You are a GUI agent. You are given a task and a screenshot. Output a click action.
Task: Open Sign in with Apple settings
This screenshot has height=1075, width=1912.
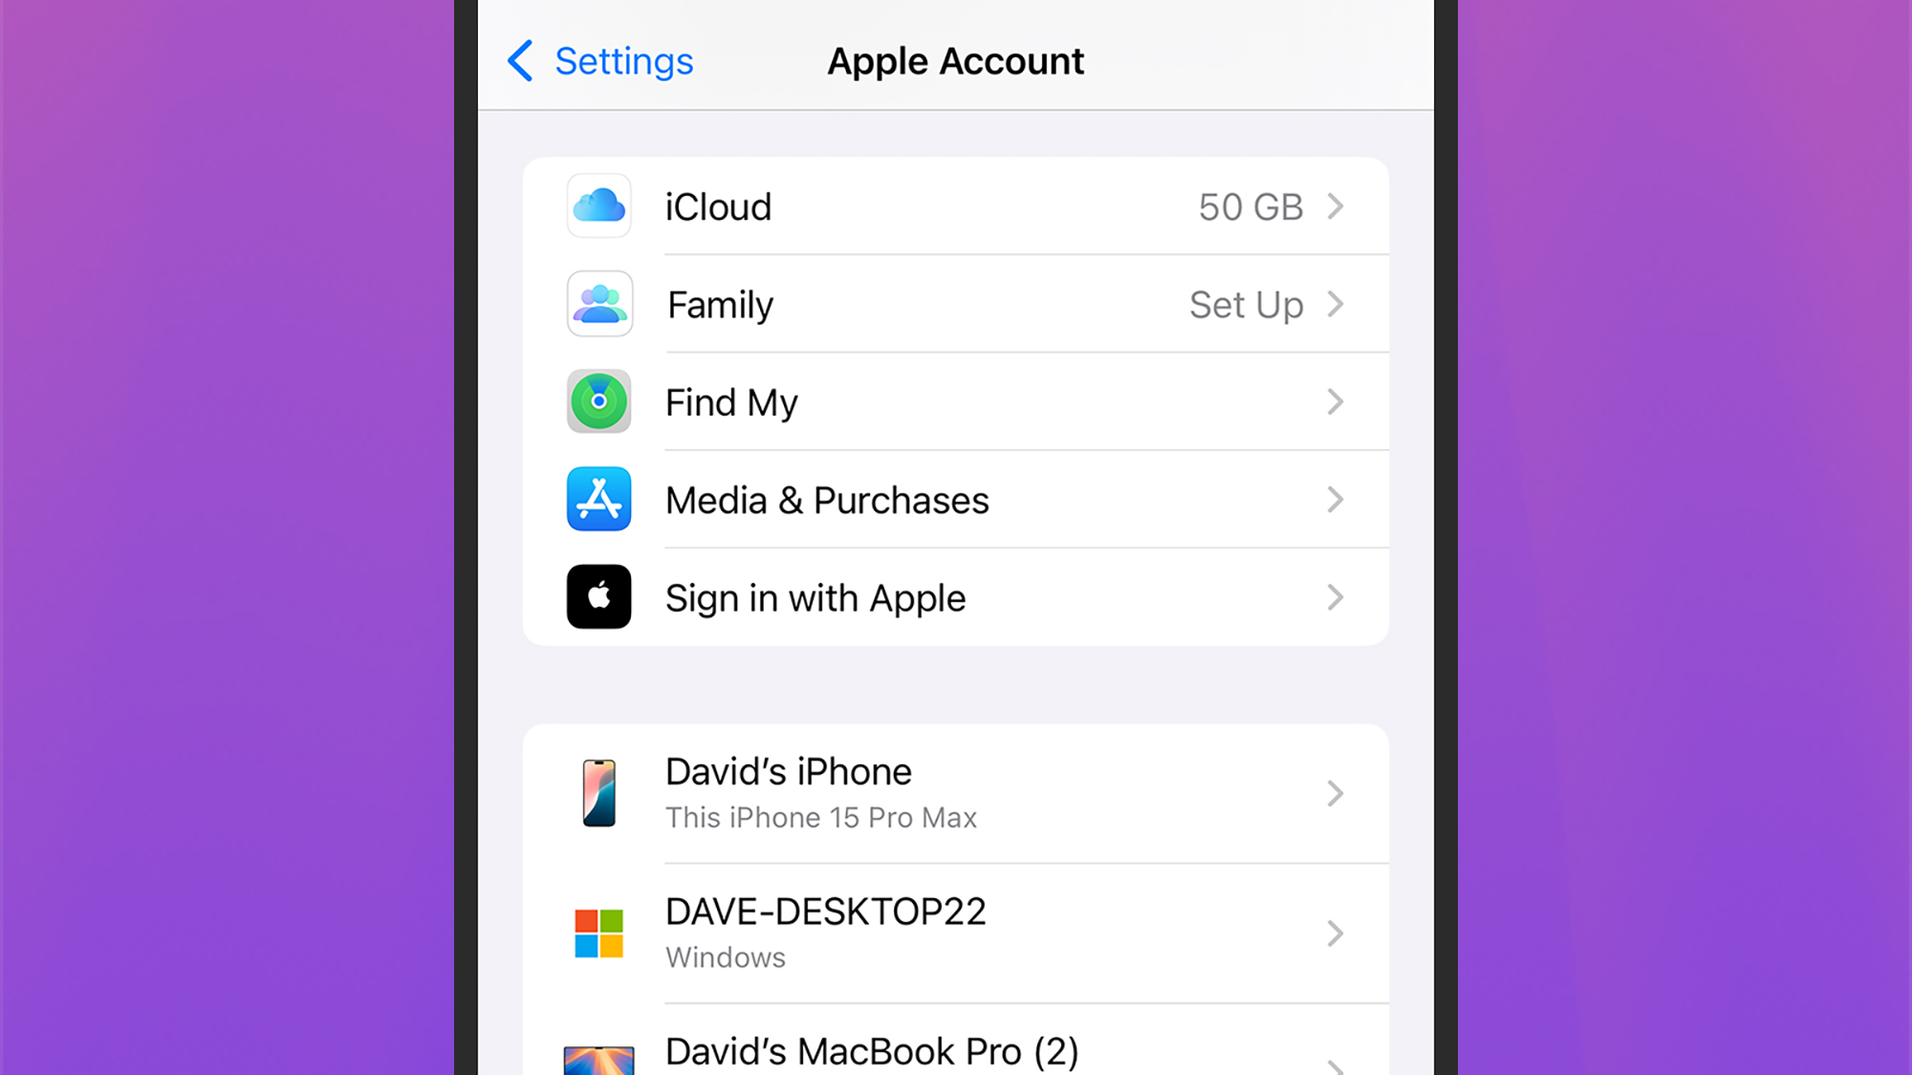(x=956, y=597)
